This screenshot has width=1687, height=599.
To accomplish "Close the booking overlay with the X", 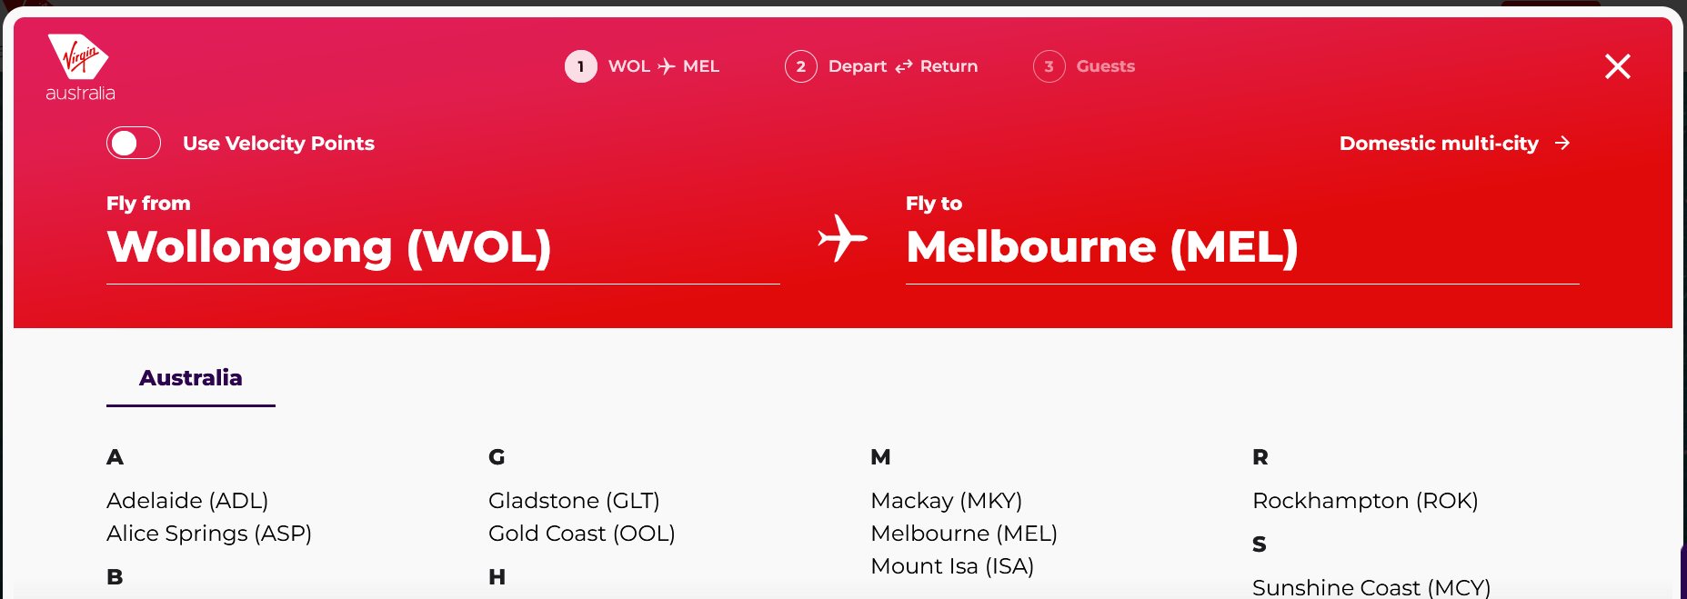I will 1617,66.
